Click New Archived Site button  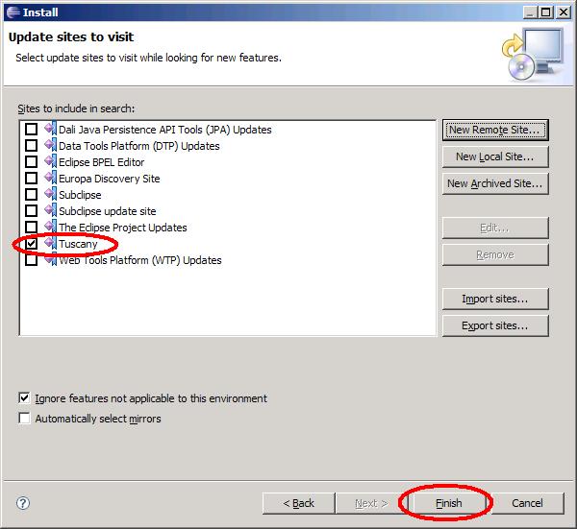tap(495, 183)
